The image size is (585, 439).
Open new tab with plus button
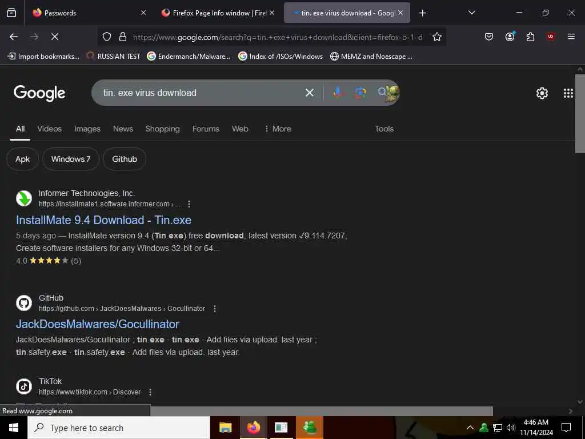[x=422, y=13]
